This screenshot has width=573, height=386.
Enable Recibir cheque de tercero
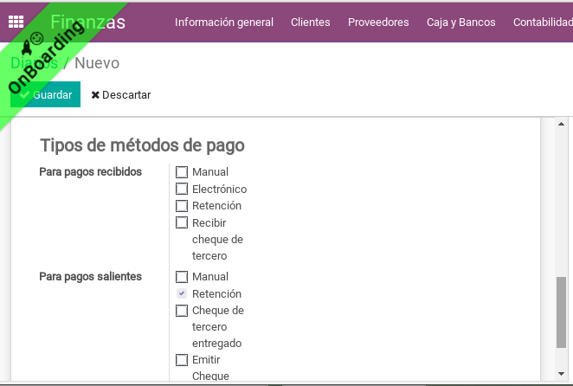(182, 222)
